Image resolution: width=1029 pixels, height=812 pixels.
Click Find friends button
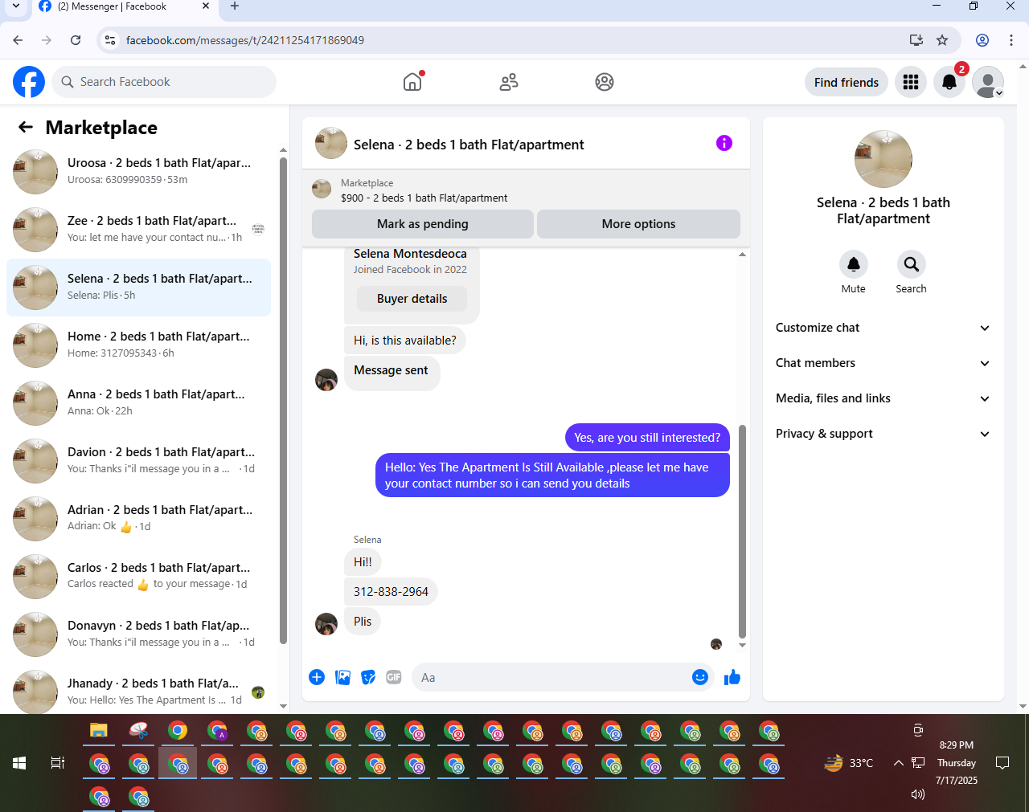tap(847, 82)
